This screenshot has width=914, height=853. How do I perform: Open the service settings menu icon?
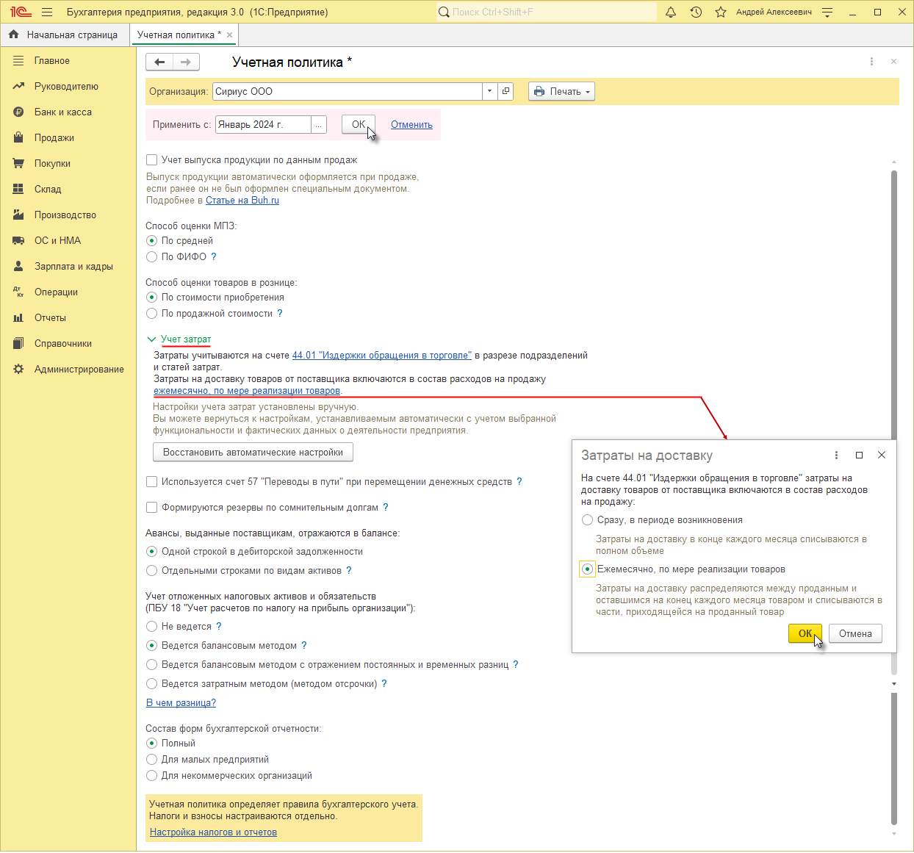coord(828,12)
